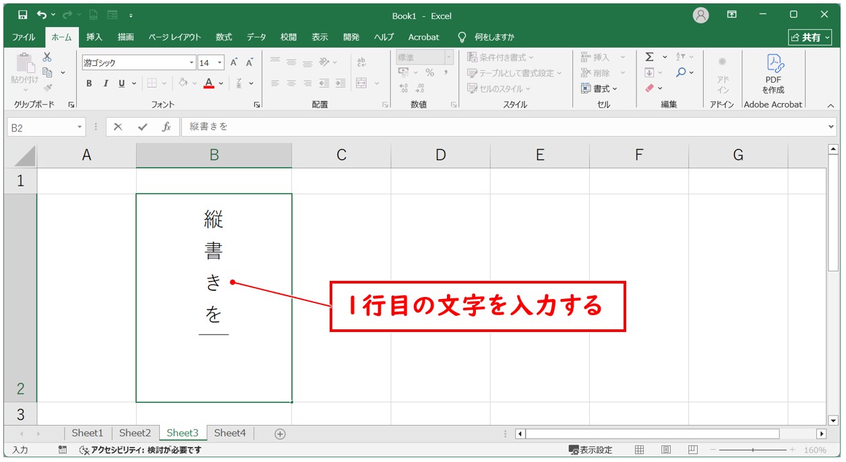
Task: Open ribbon display options in title bar
Action: tap(731, 15)
